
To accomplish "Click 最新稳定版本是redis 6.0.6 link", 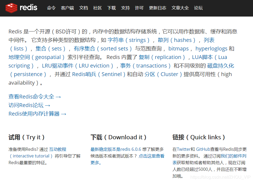I will (116, 149).
